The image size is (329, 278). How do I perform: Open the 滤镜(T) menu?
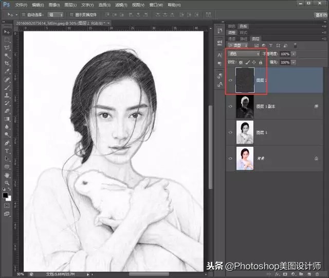coord(121,5)
